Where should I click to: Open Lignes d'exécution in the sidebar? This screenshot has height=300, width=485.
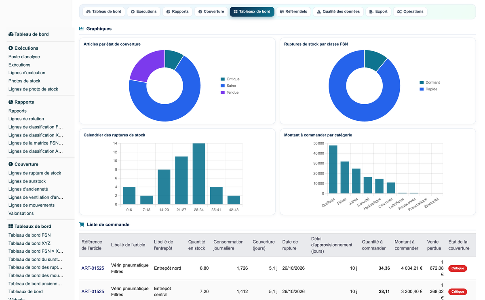27,73
